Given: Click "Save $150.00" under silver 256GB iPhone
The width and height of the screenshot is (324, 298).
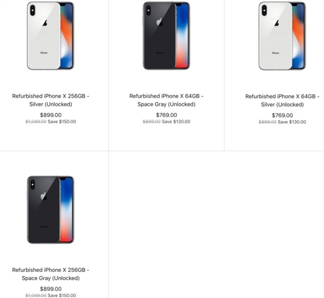Looking at the screenshot, I should [x=61, y=122].
